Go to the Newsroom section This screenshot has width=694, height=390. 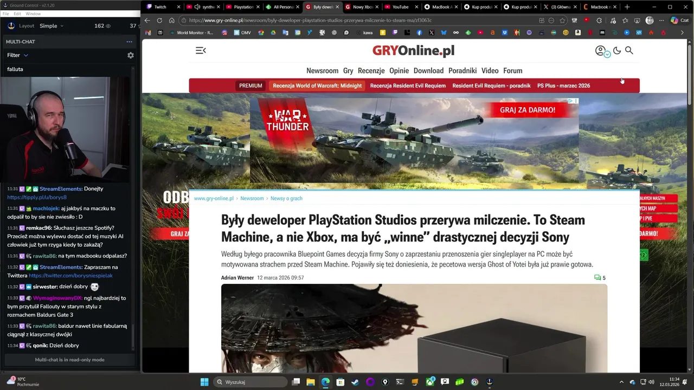[322, 70]
